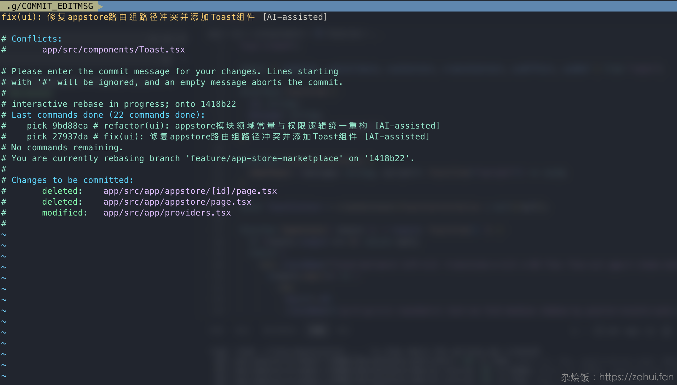This screenshot has height=385, width=677.
Task: Click the path app/src/components/Toast.tsx
Action: point(113,50)
